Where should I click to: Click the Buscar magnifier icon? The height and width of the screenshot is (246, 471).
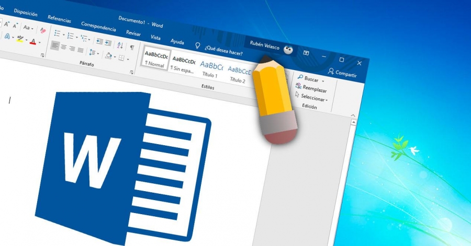[300, 77]
